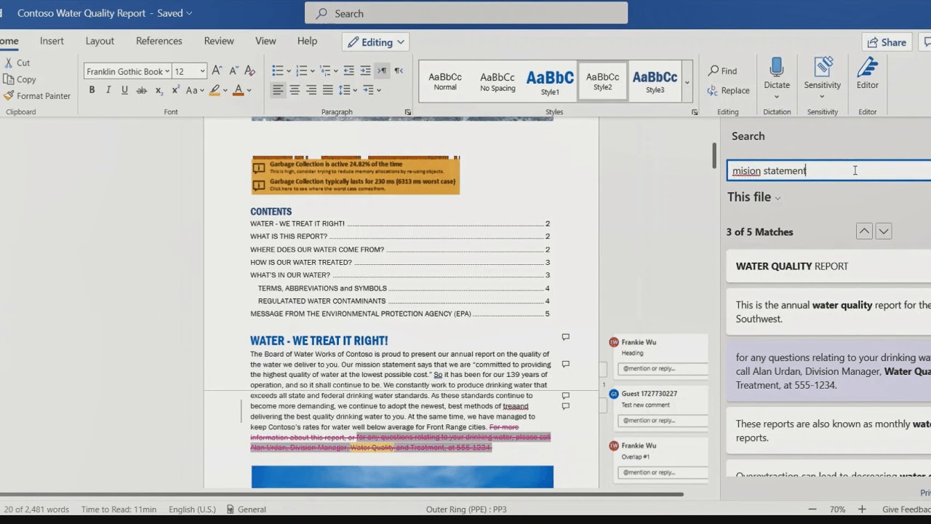This screenshot has width=931, height=524.
Task: Open the Change Case menu
Action: point(195,90)
